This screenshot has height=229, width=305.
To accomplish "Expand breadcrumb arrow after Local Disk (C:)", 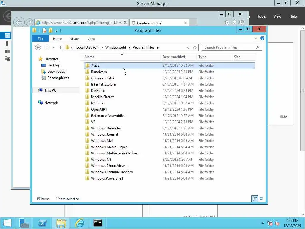I will point(102,47).
